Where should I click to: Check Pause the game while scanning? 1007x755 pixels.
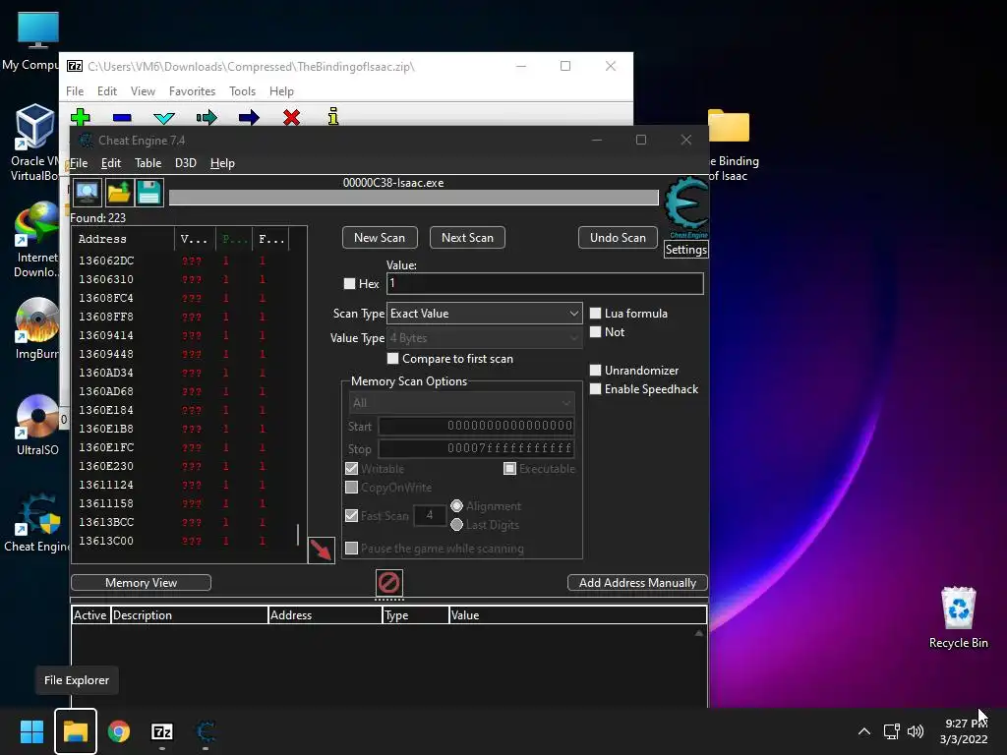[351, 549]
